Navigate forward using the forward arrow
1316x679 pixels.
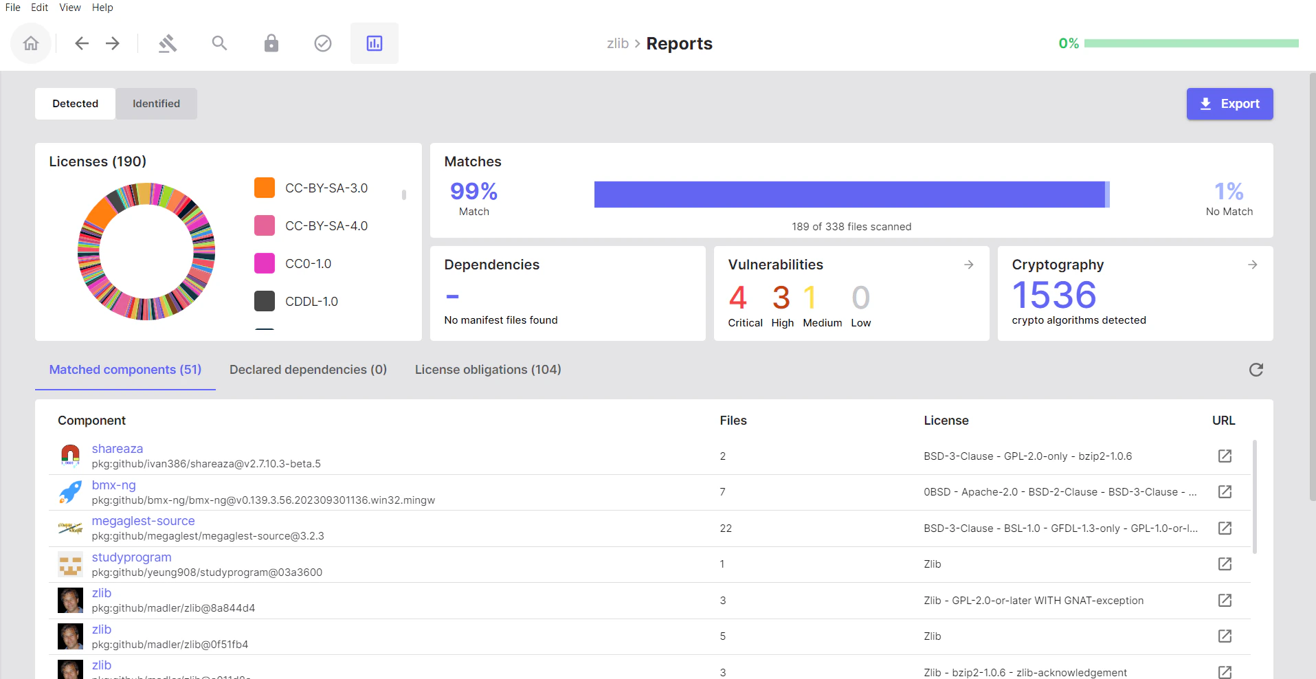pyautogui.click(x=112, y=43)
